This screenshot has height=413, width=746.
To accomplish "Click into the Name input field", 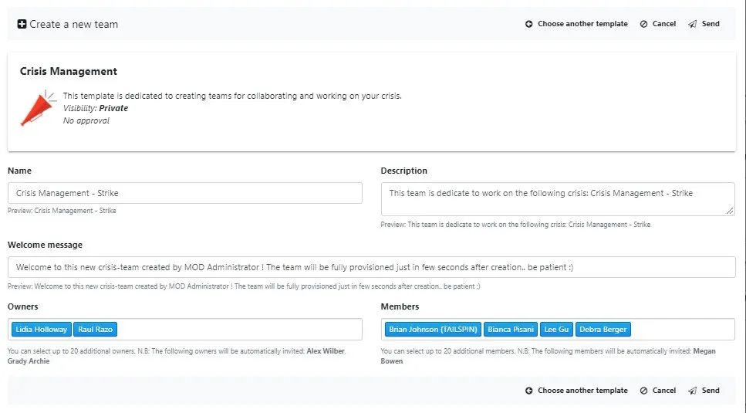I will tap(184, 193).
